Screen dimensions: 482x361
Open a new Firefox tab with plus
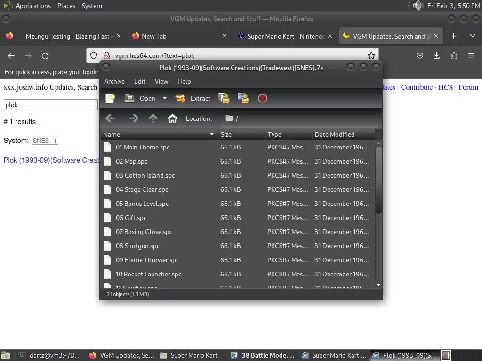tap(453, 36)
